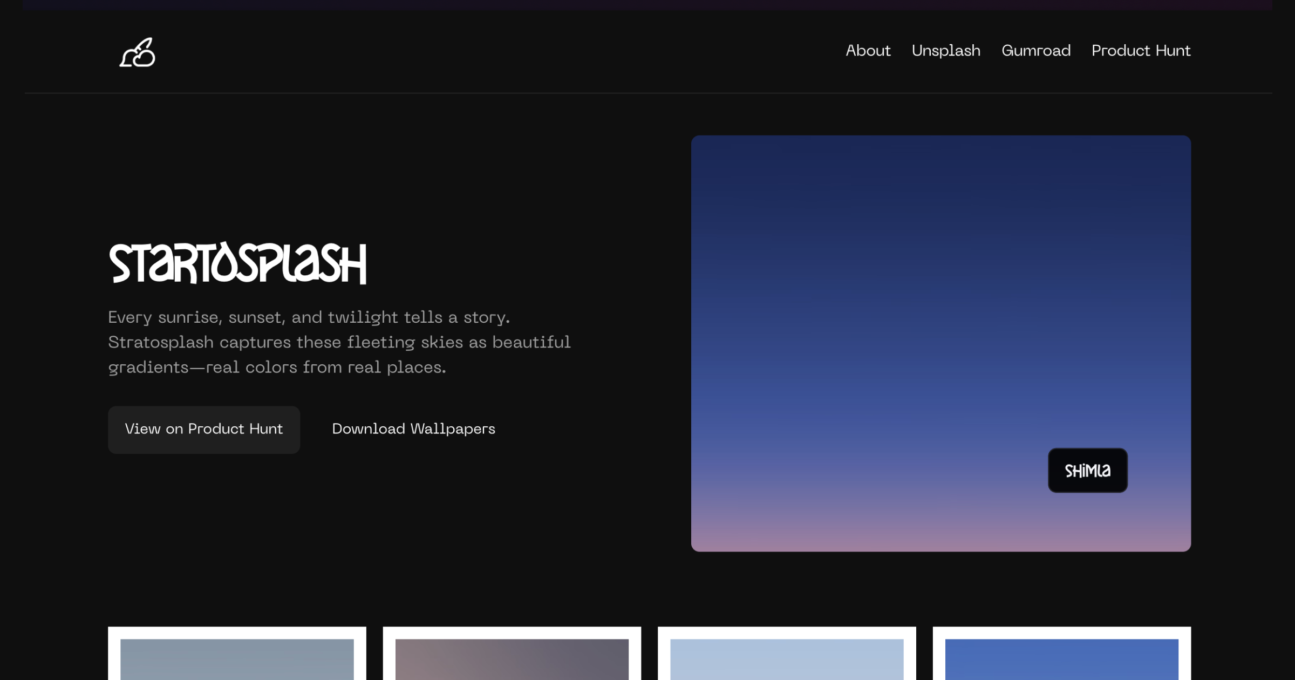Go to the Unsplash nav link
Image resolution: width=1295 pixels, height=680 pixels.
945,51
